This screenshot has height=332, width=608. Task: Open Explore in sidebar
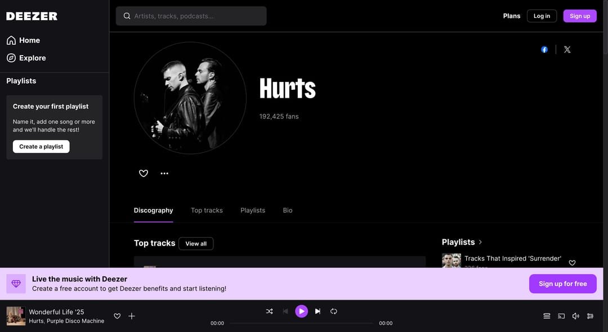tap(26, 58)
